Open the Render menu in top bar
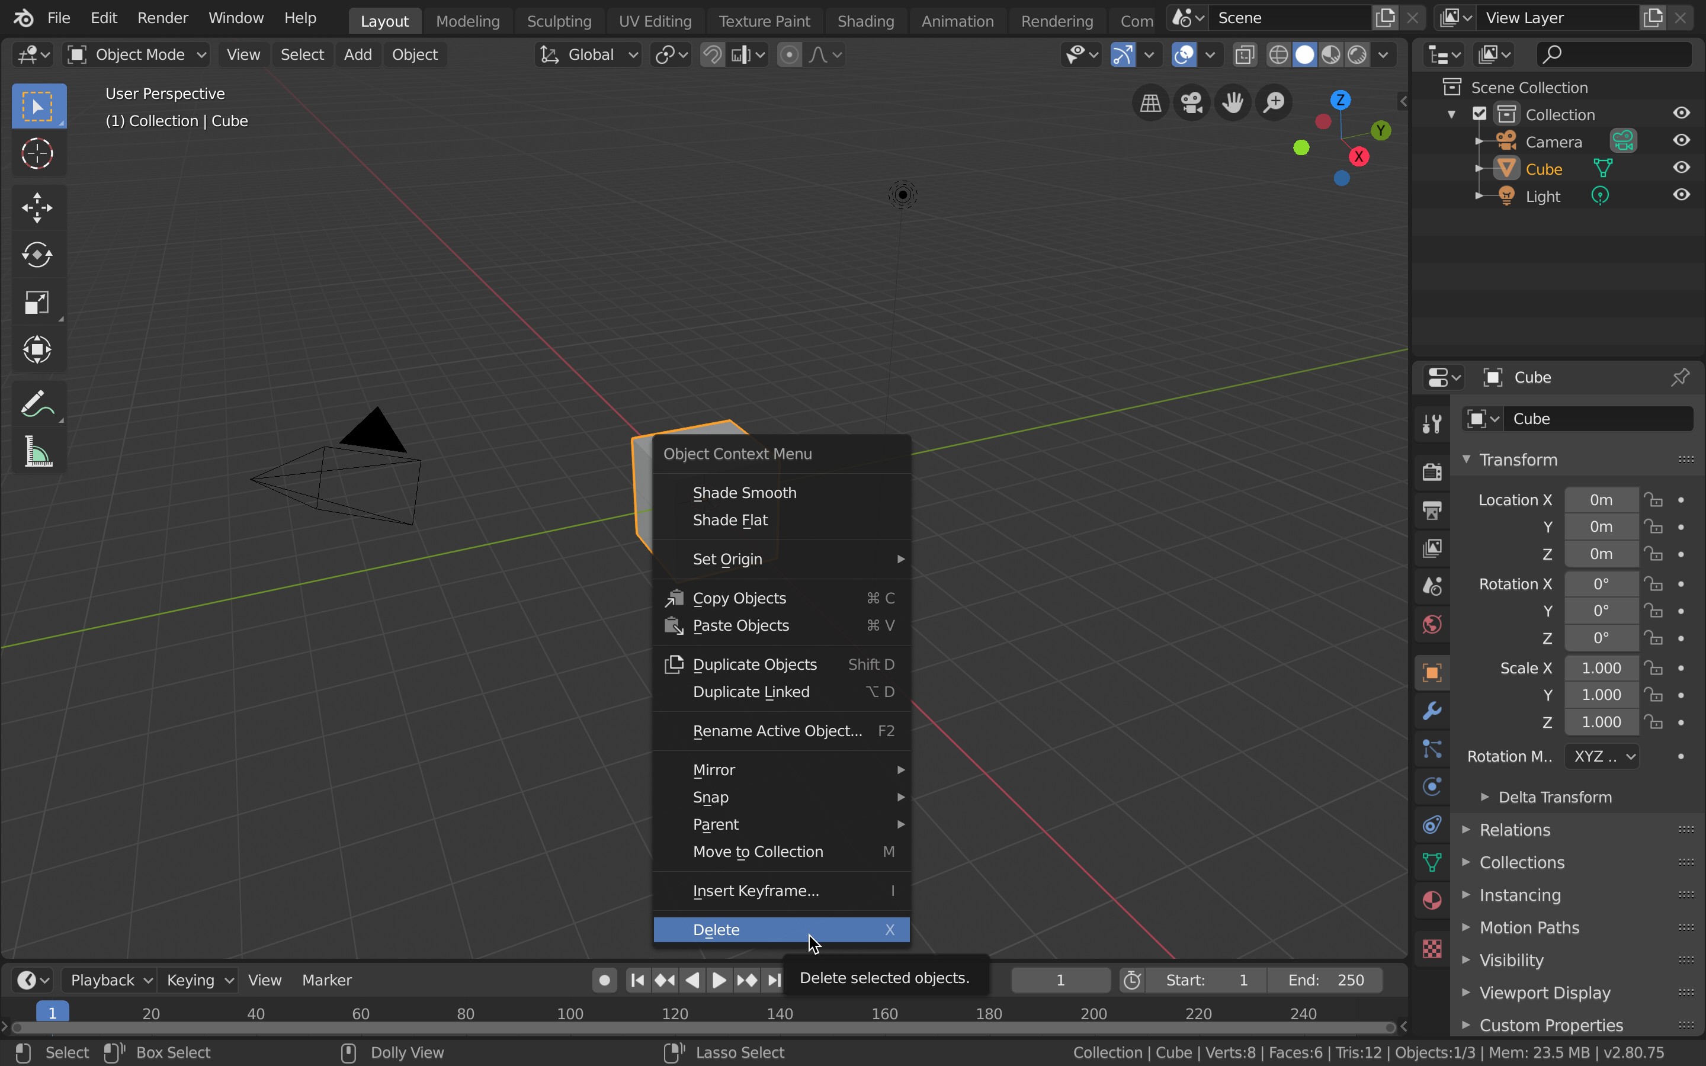Screen dimensions: 1706x1066 tap(162, 18)
